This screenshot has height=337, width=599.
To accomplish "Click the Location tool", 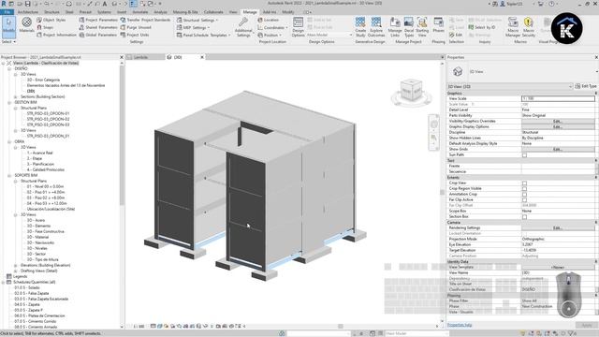I will pos(269,20).
